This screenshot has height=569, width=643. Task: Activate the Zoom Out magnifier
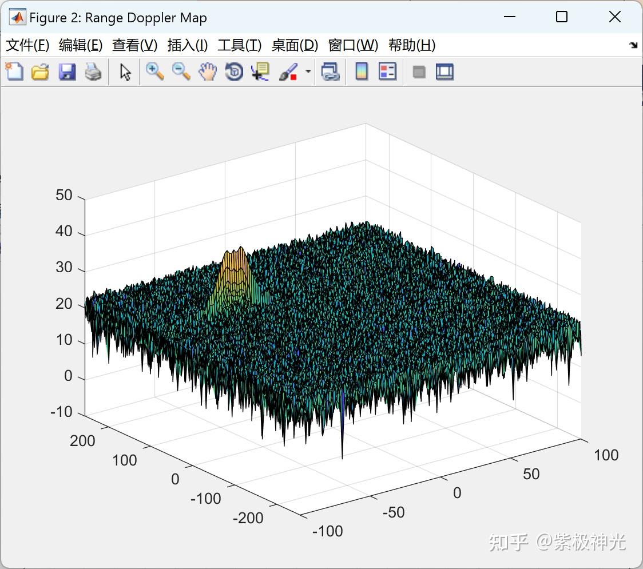point(181,71)
